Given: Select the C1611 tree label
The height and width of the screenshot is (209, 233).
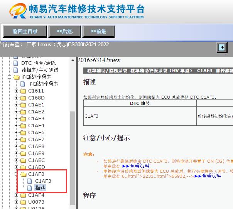Looking at the screenshot, I should point(36,91).
